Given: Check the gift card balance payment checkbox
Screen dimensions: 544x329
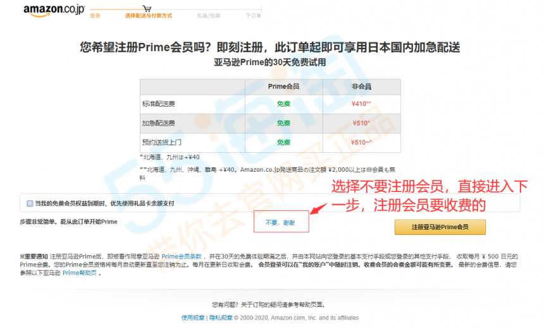Looking at the screenshot, I should [30, 203].
